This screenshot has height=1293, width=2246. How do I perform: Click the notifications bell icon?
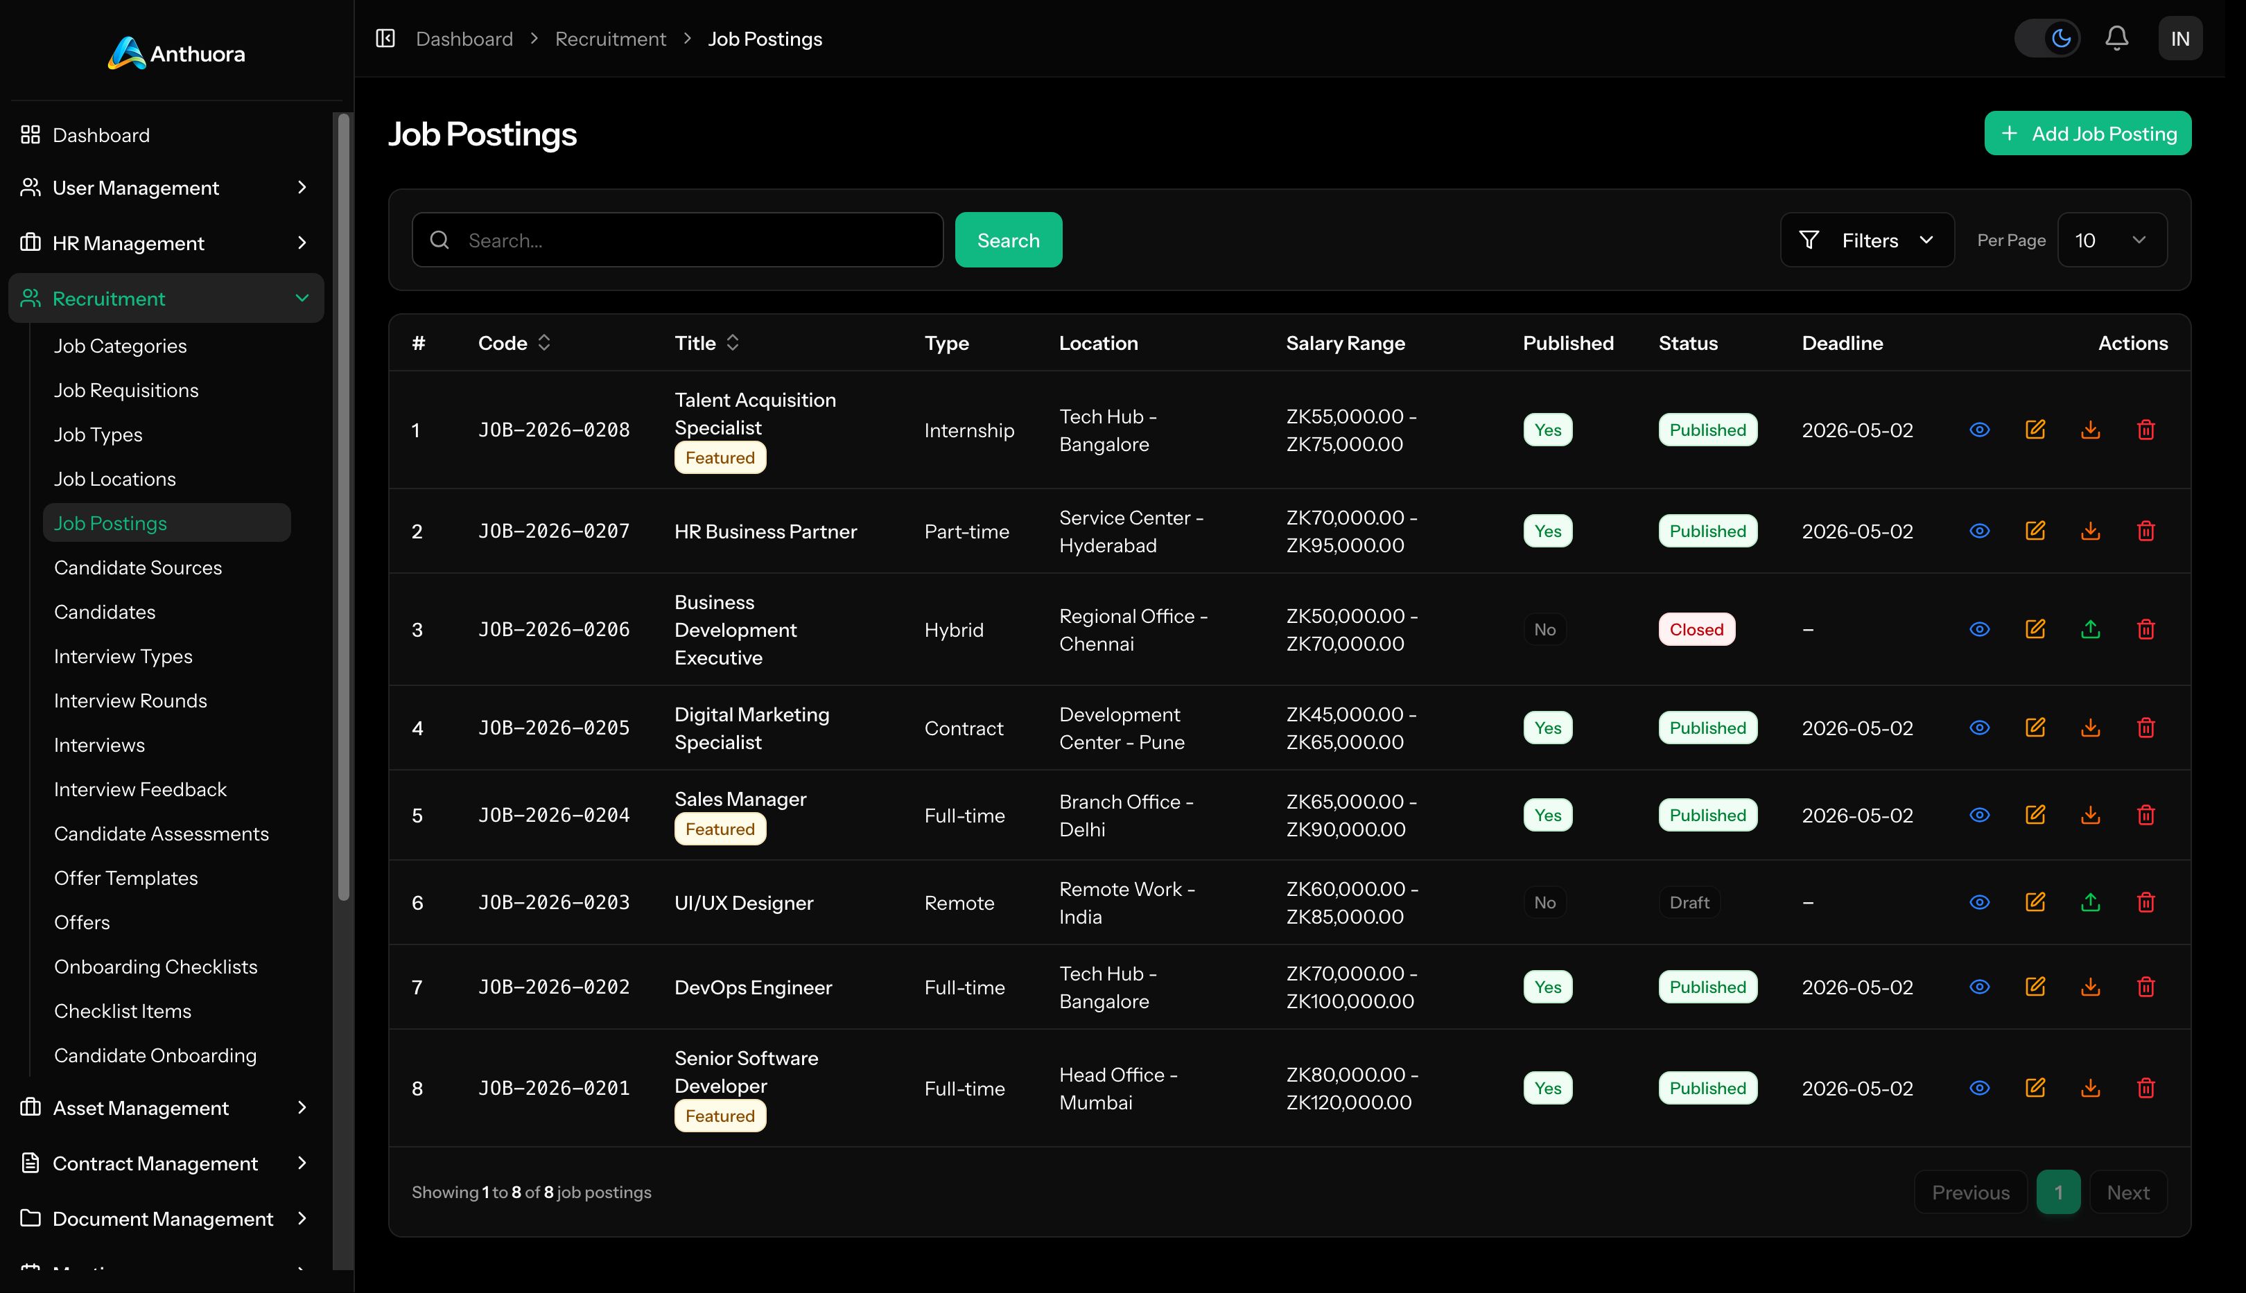pyautogui.click(x=2116, y=38)
